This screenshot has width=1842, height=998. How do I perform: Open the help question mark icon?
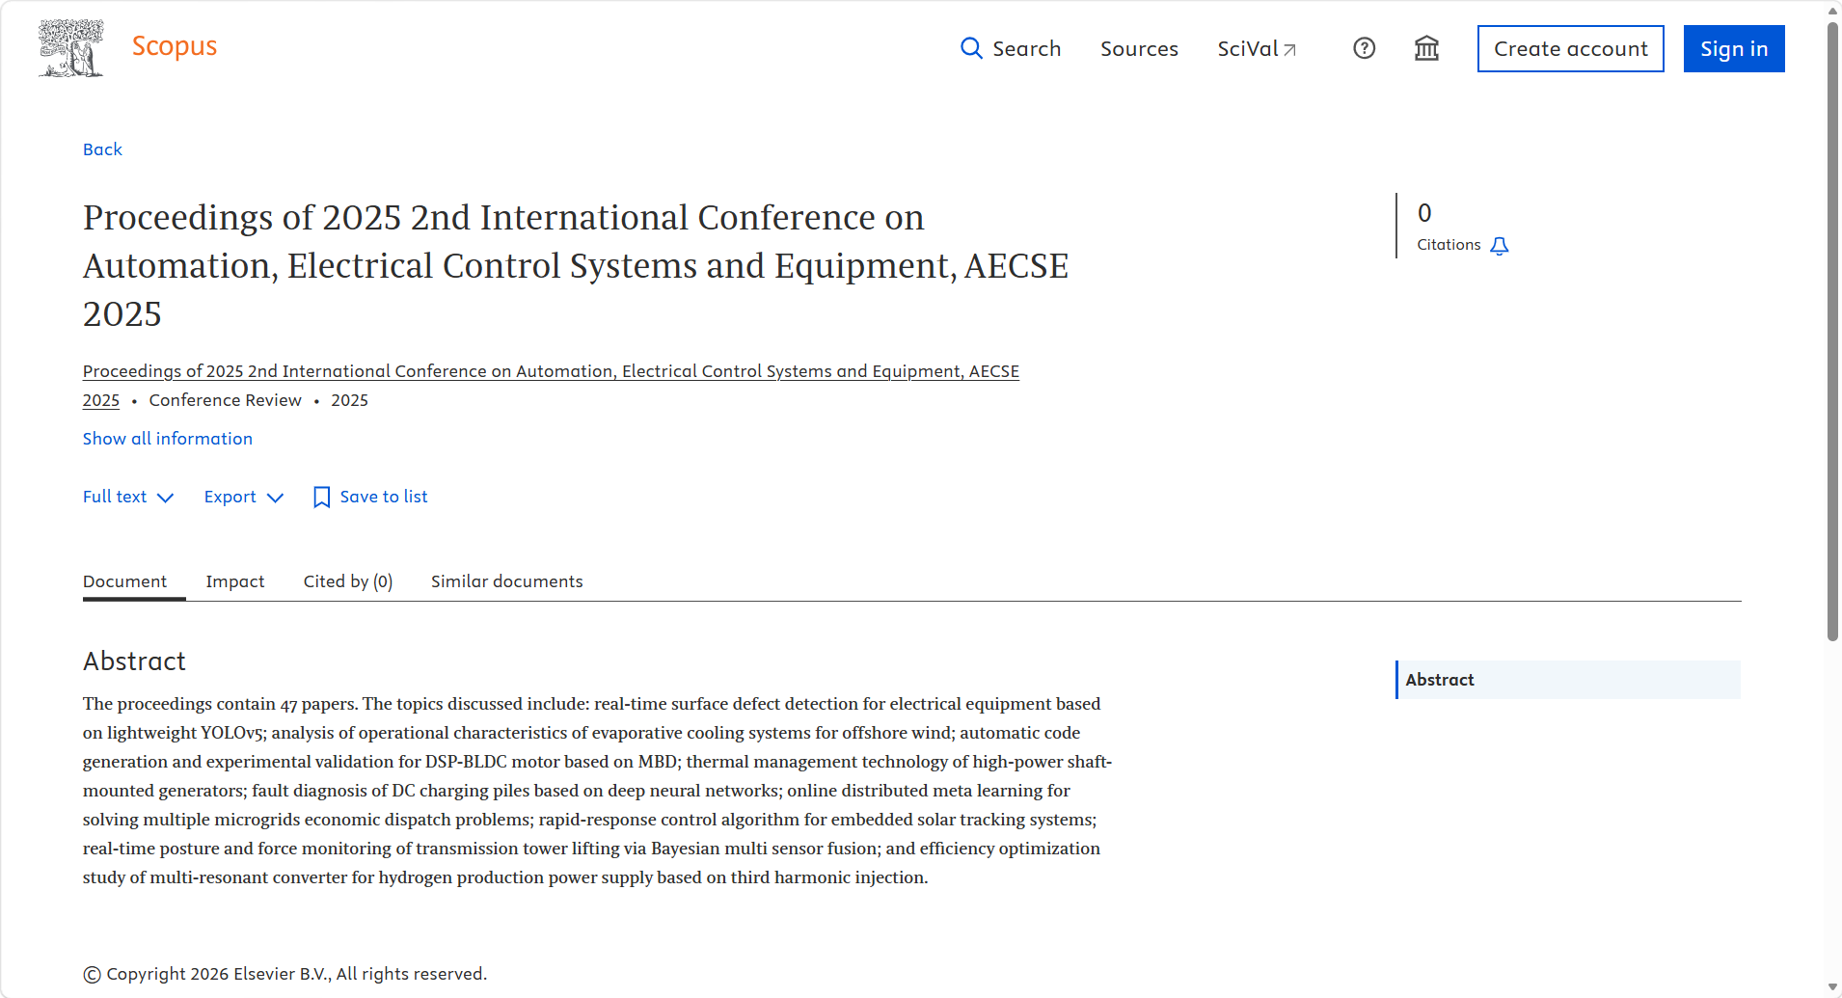[x=1364, y=48]
